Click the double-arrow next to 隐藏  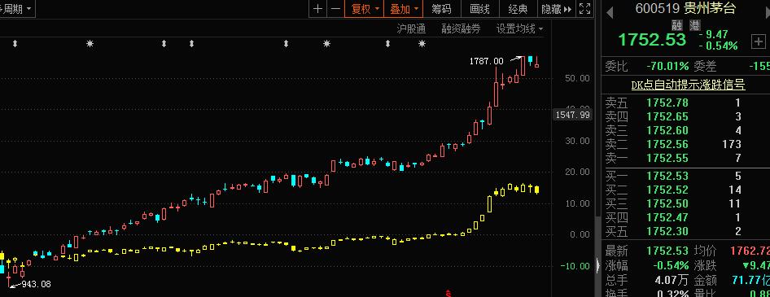(567, 9)
